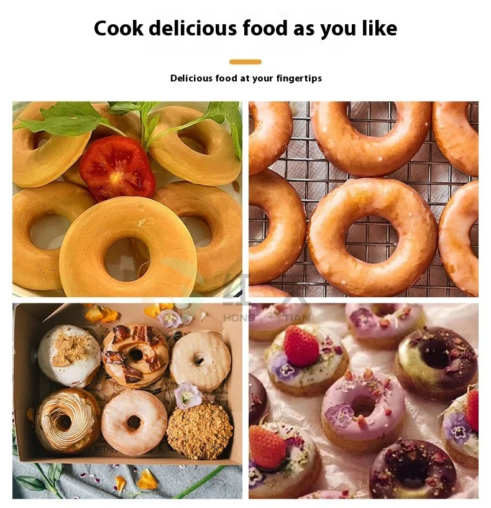Open the pink floral decorated donuts photo
The height and width of the screenshot is (508, 491).
point(364,401)
